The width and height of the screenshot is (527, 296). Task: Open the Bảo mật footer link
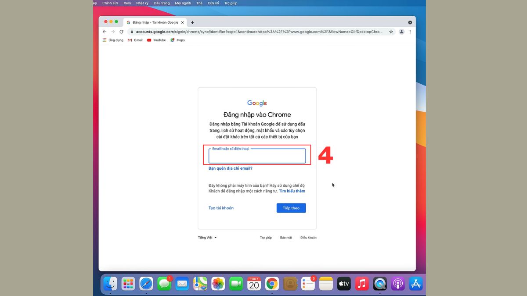click(286, 238)
